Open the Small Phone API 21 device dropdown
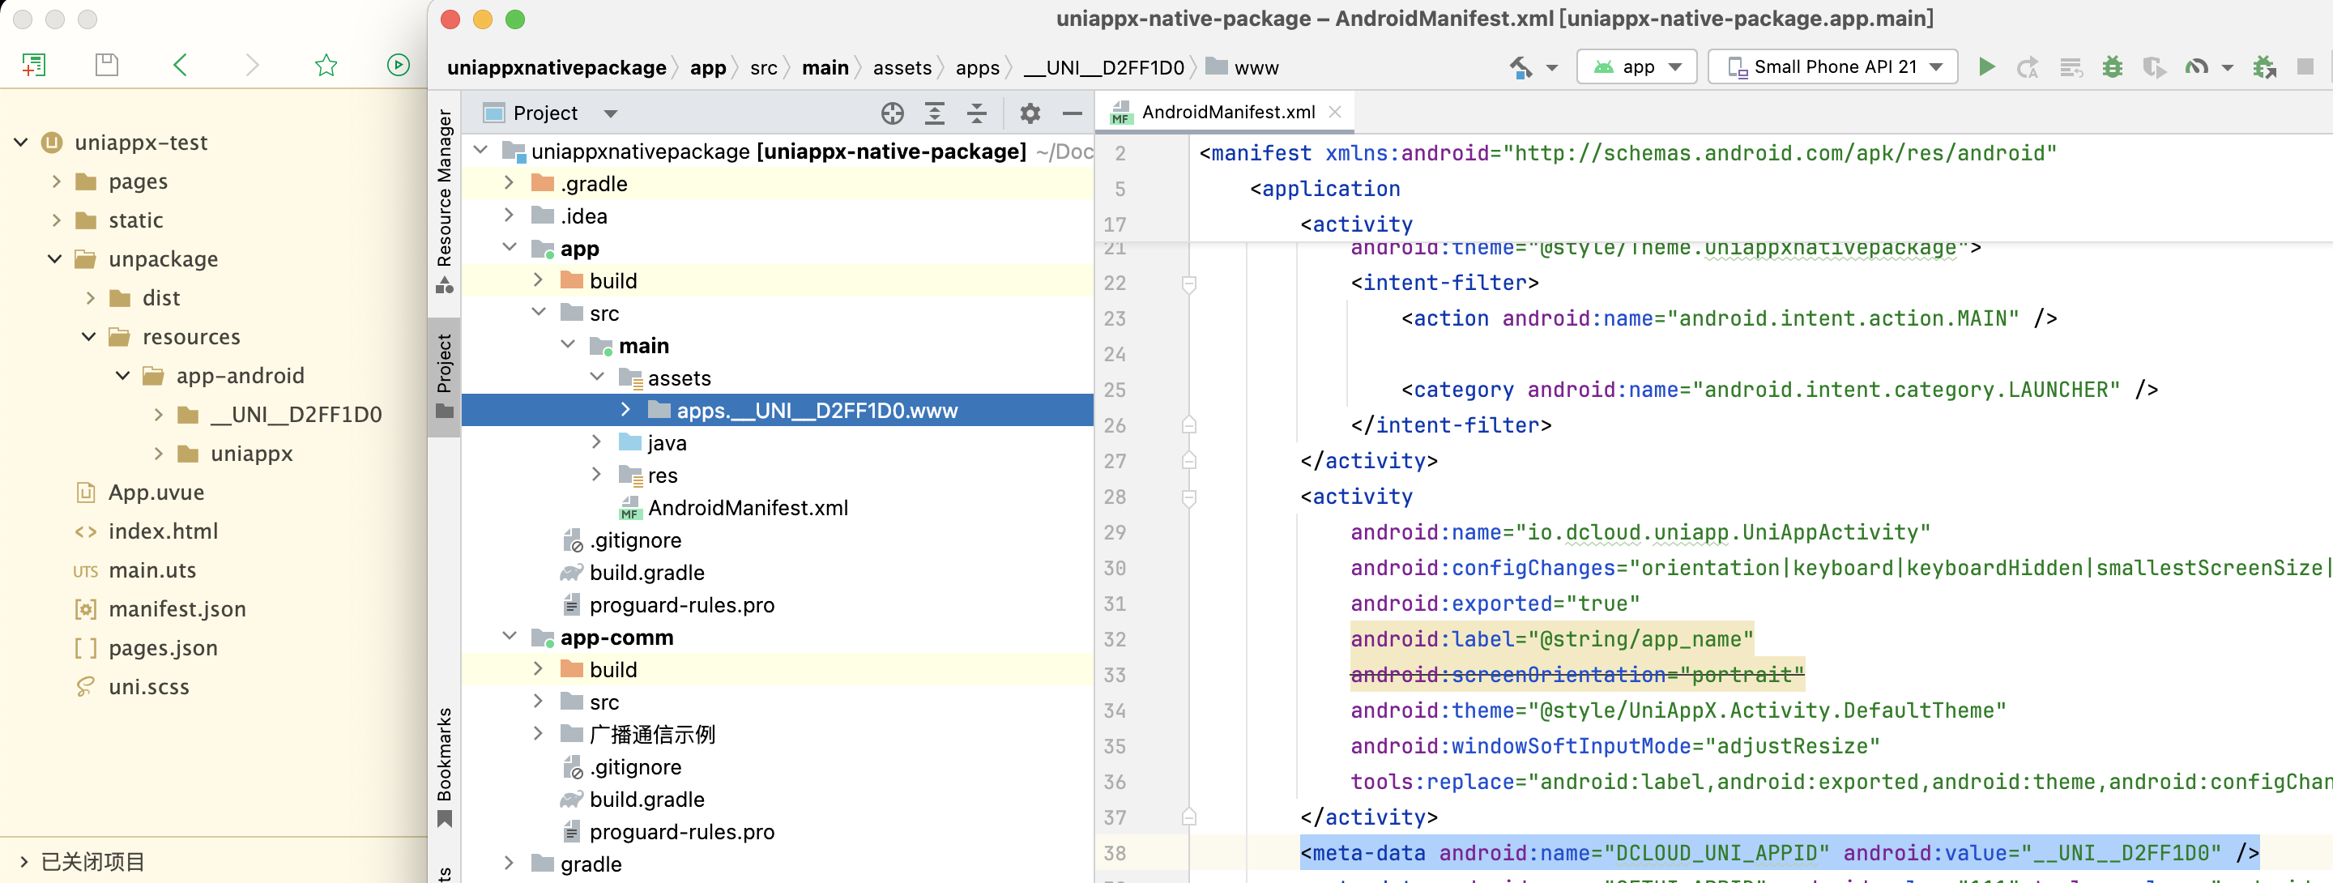This screenshot has height=883, width=2333. 1832,67
